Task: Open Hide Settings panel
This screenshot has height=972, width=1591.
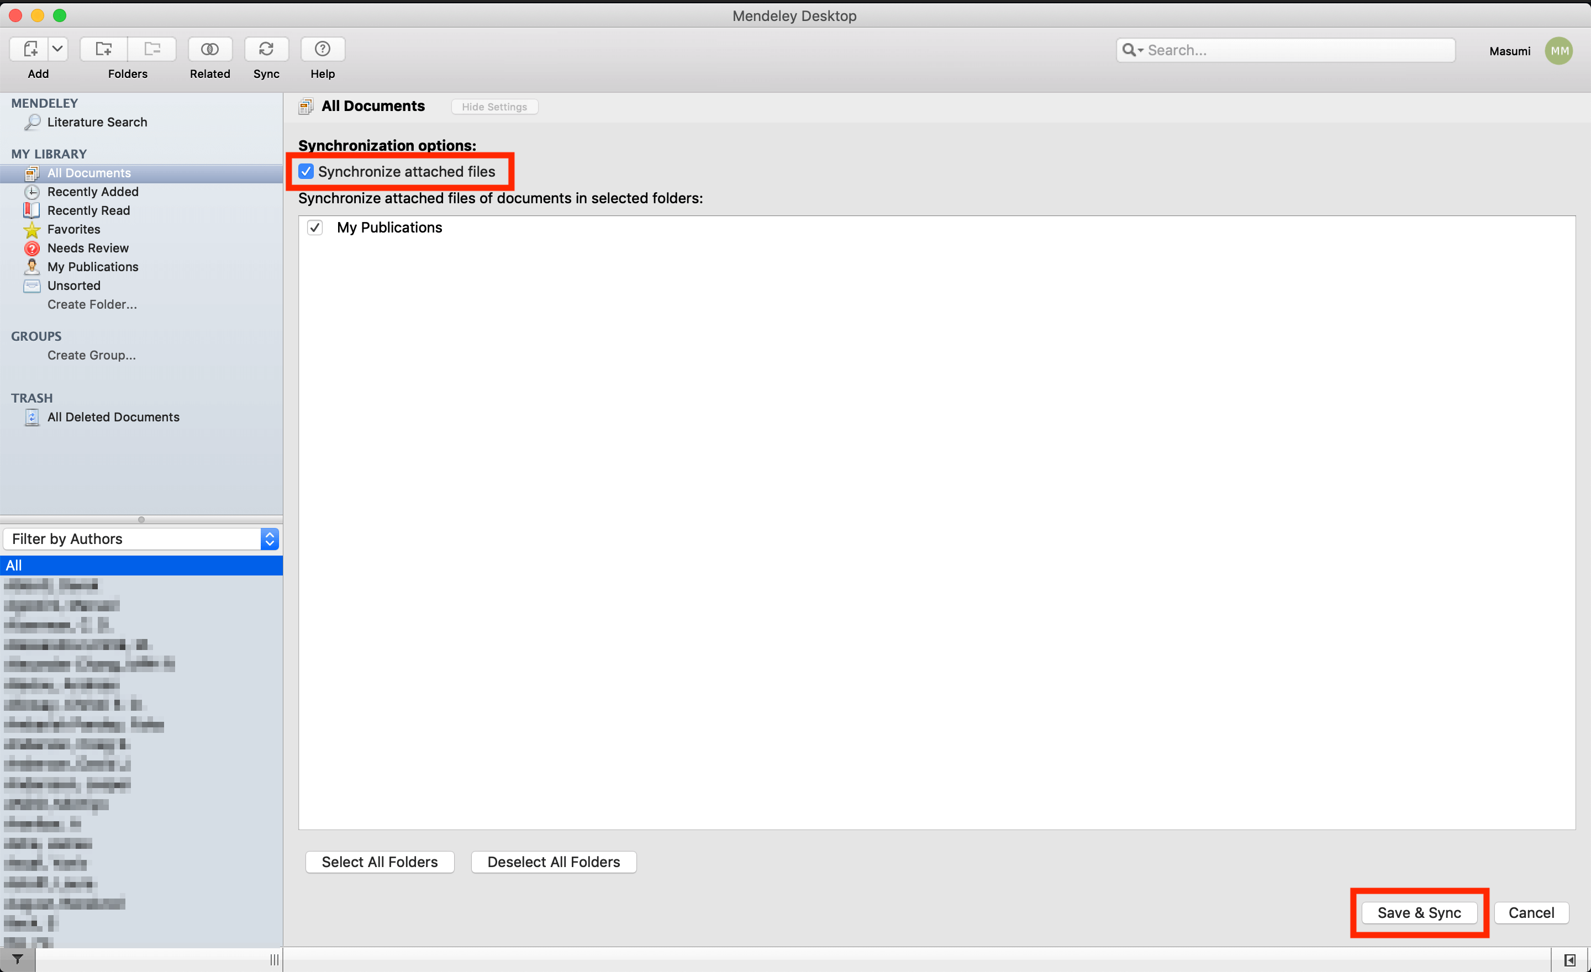Action: (494, 107)
